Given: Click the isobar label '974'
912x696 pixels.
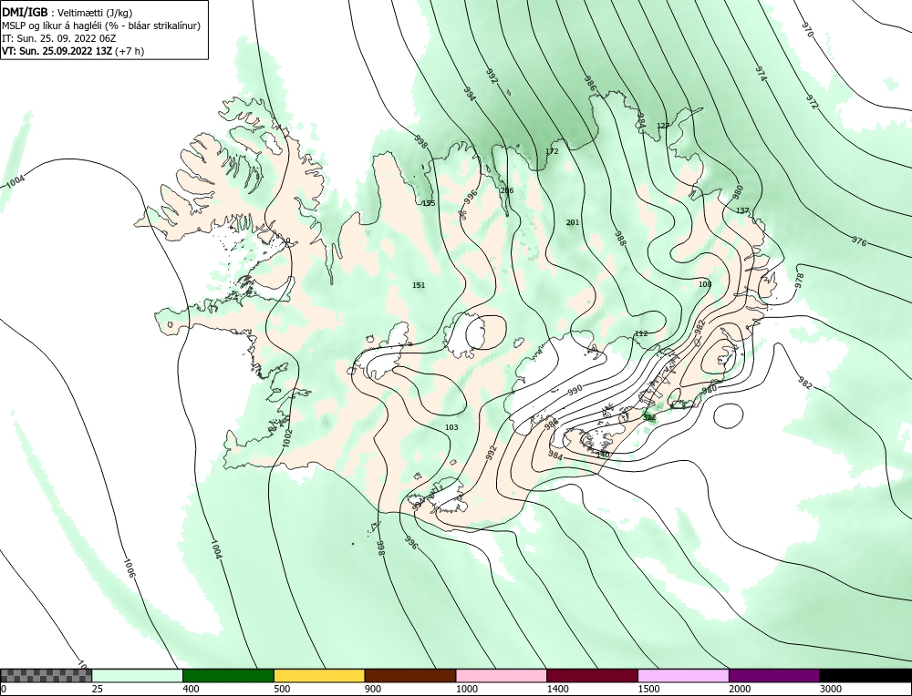Looking at the screenshot, I should tap(762, 73).
